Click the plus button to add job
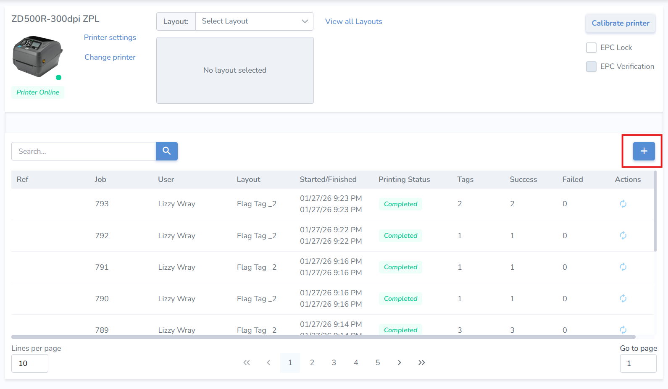 644,151
